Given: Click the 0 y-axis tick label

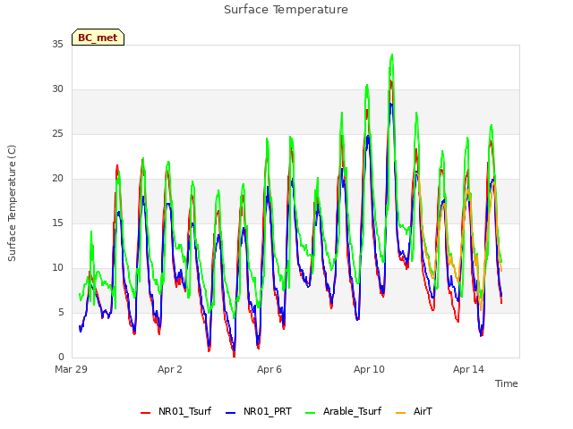Looking at the screenshot, I should coord(61,357).
